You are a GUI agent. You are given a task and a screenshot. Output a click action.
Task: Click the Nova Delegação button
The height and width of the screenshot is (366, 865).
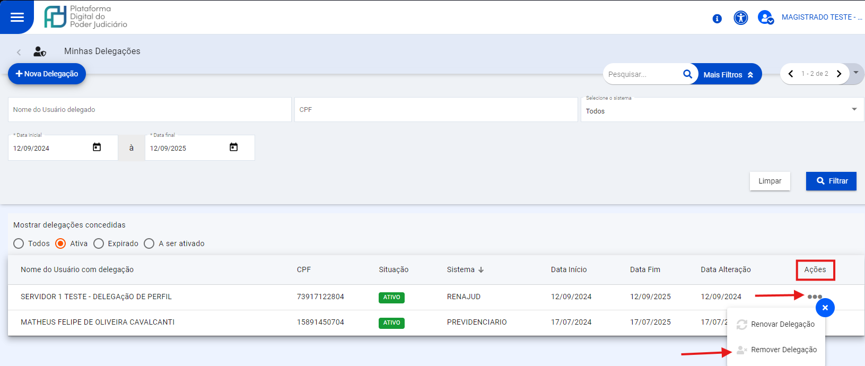point(47,74)
